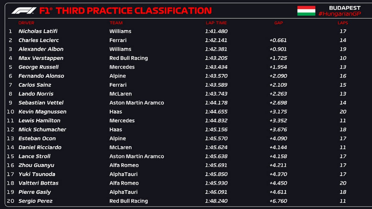
Task: Select Fernando Alonso's Alpine team cell
Action: 117,76
